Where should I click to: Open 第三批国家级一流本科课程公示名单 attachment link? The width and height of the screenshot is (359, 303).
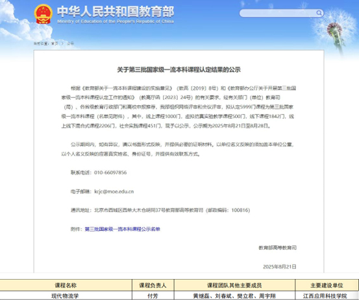[x=122, y=229]
